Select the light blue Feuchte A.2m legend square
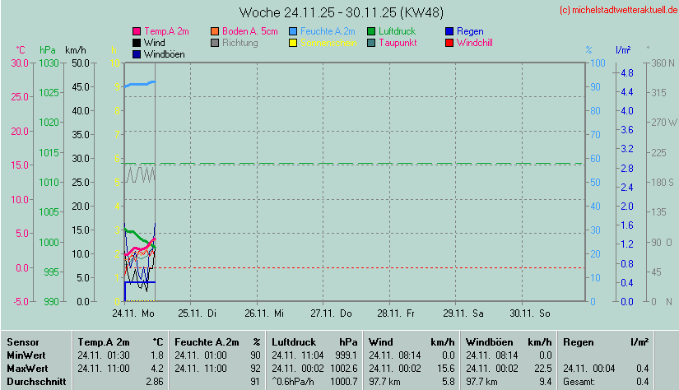Viewport: 679px width, 390px height. [x=294, y=31]
